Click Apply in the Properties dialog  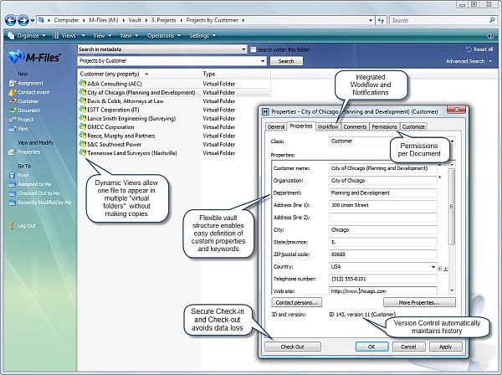tap(445, 347)
